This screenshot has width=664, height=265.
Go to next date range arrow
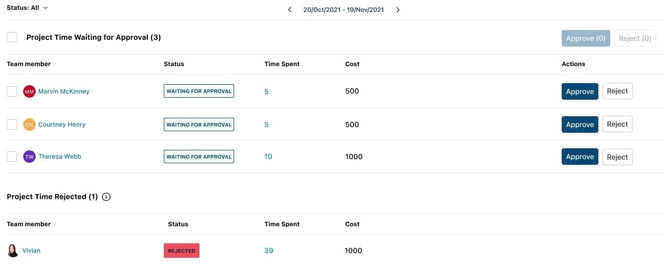398,10
